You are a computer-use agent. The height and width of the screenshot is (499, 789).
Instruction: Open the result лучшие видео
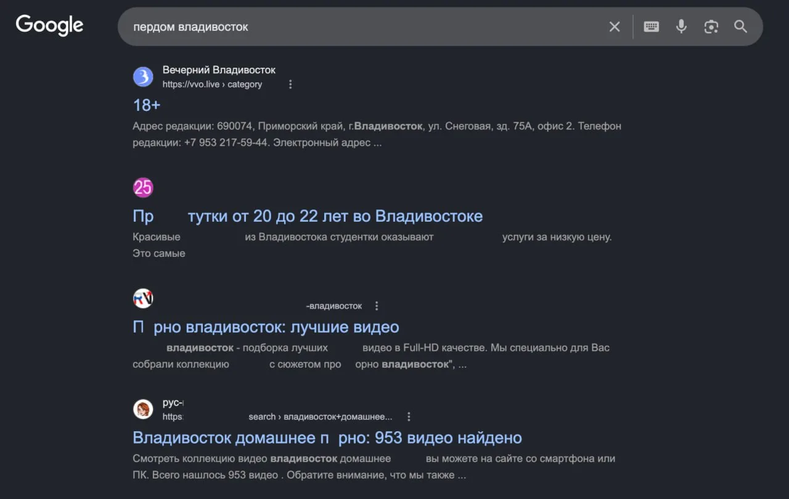[x=266, y=327]
